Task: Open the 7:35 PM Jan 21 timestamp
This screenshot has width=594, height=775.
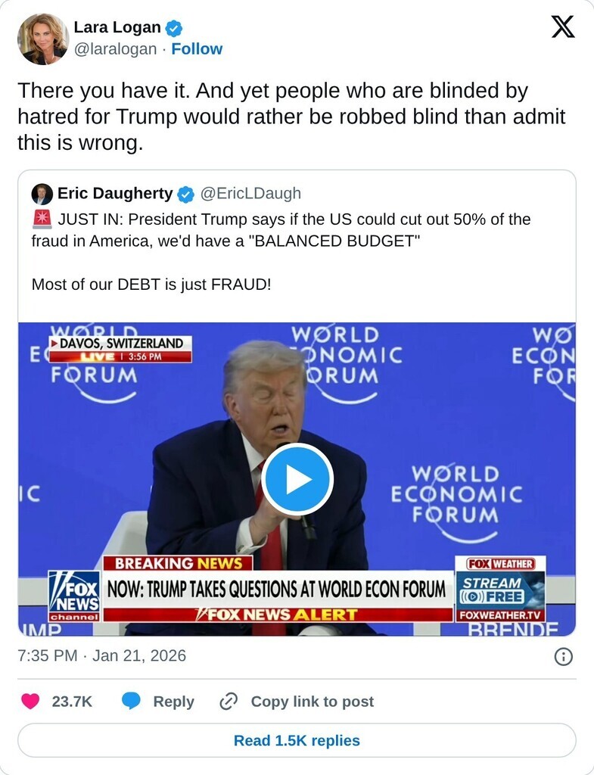Action: pos(102,656)
